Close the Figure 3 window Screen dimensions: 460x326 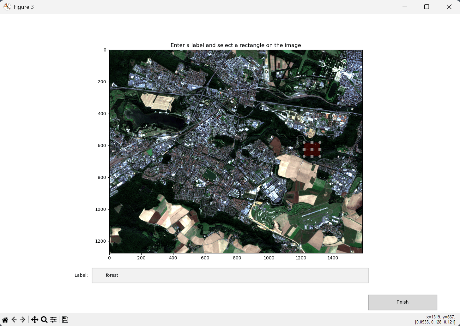point(449,7)
